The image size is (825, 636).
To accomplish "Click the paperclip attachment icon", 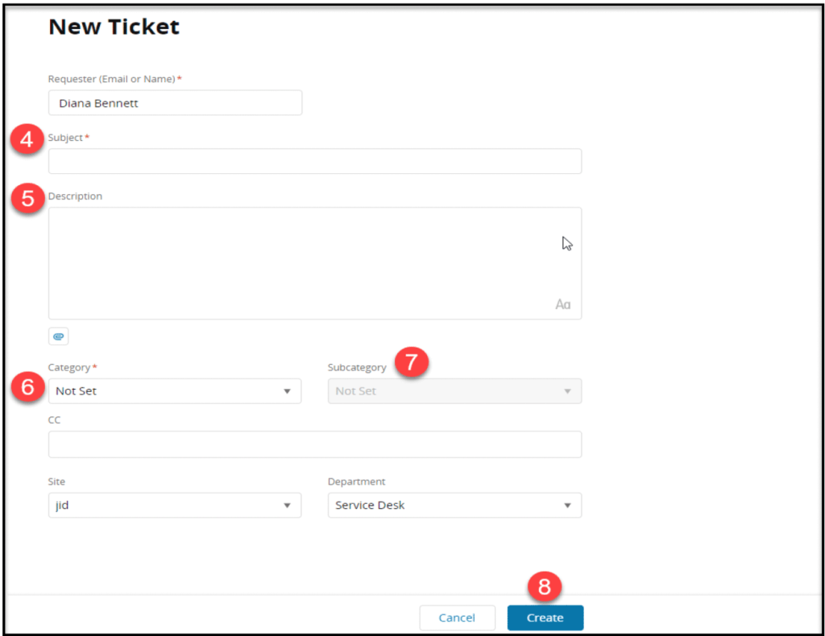I will pos(58,337).
